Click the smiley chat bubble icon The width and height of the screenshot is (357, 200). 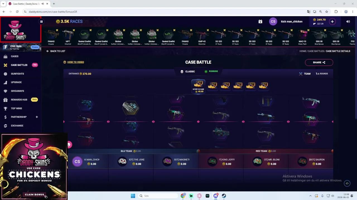click(x=69, y=144)
